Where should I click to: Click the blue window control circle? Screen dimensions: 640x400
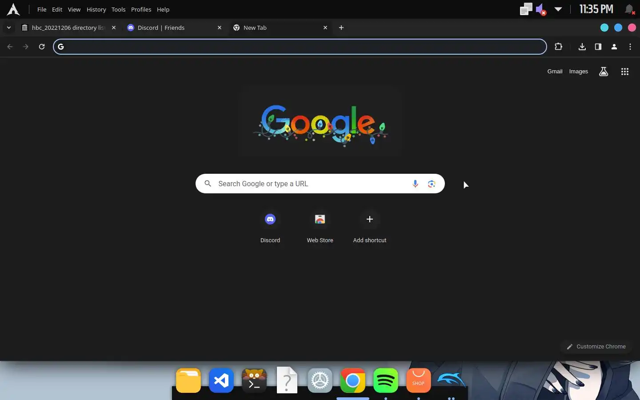[x=618, y=28]
